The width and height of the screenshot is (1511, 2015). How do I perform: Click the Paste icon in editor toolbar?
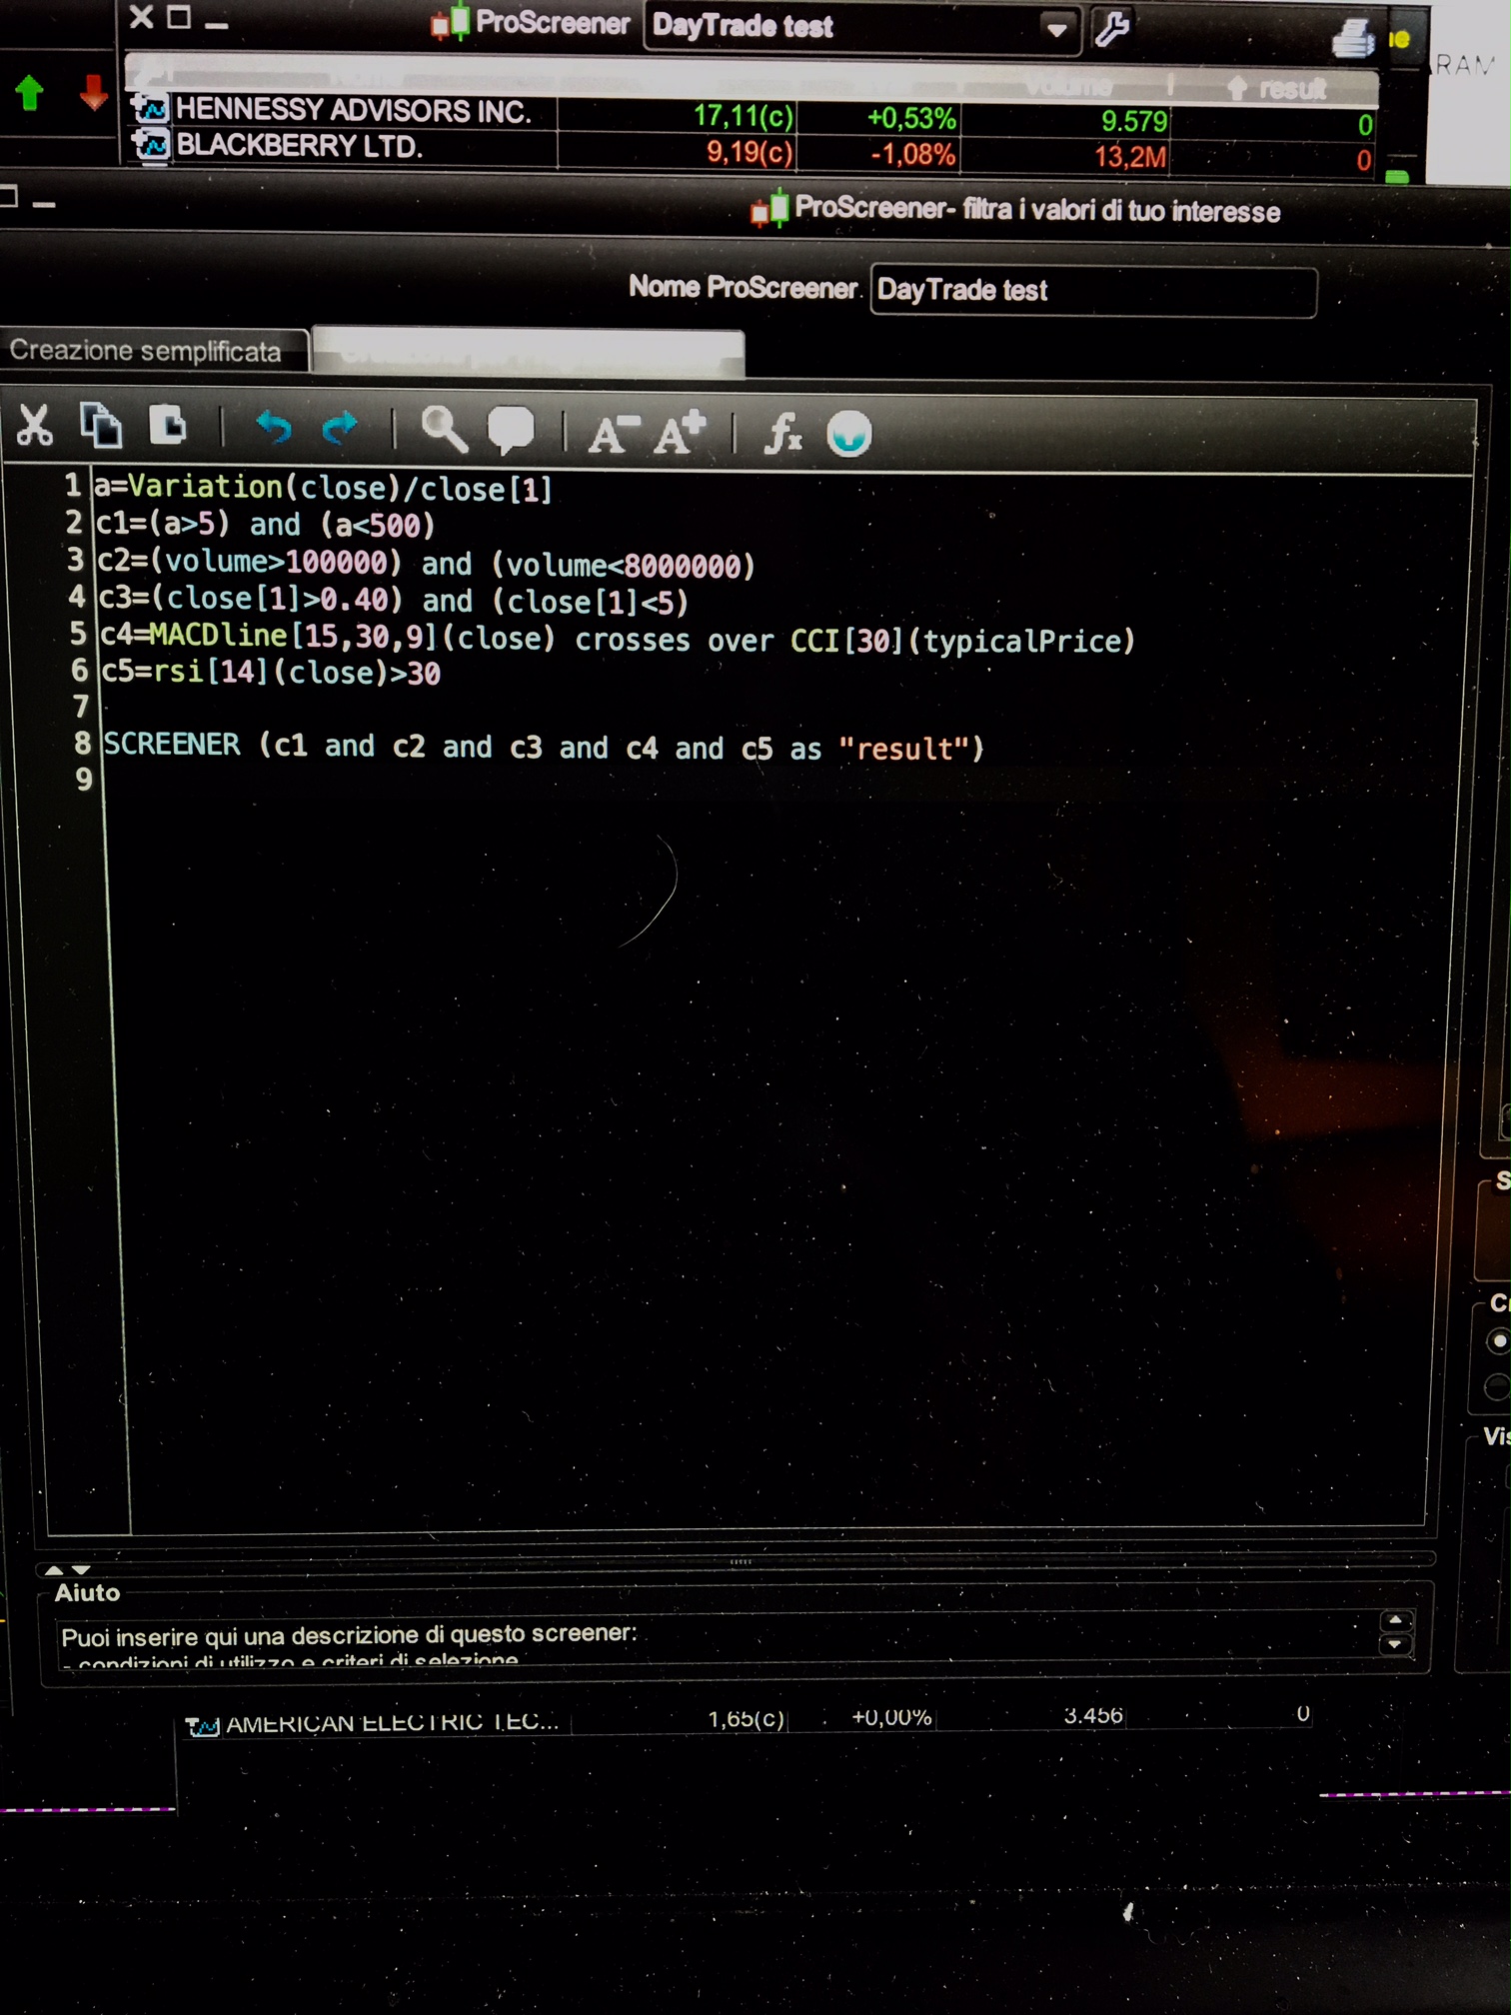point(167,425)
